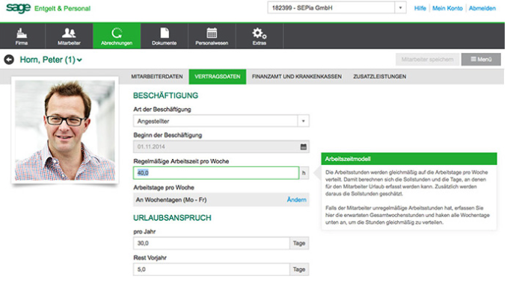507x288 pixels.
Task: Click the Ändern link for Arbeitstage
Action: 297,200
